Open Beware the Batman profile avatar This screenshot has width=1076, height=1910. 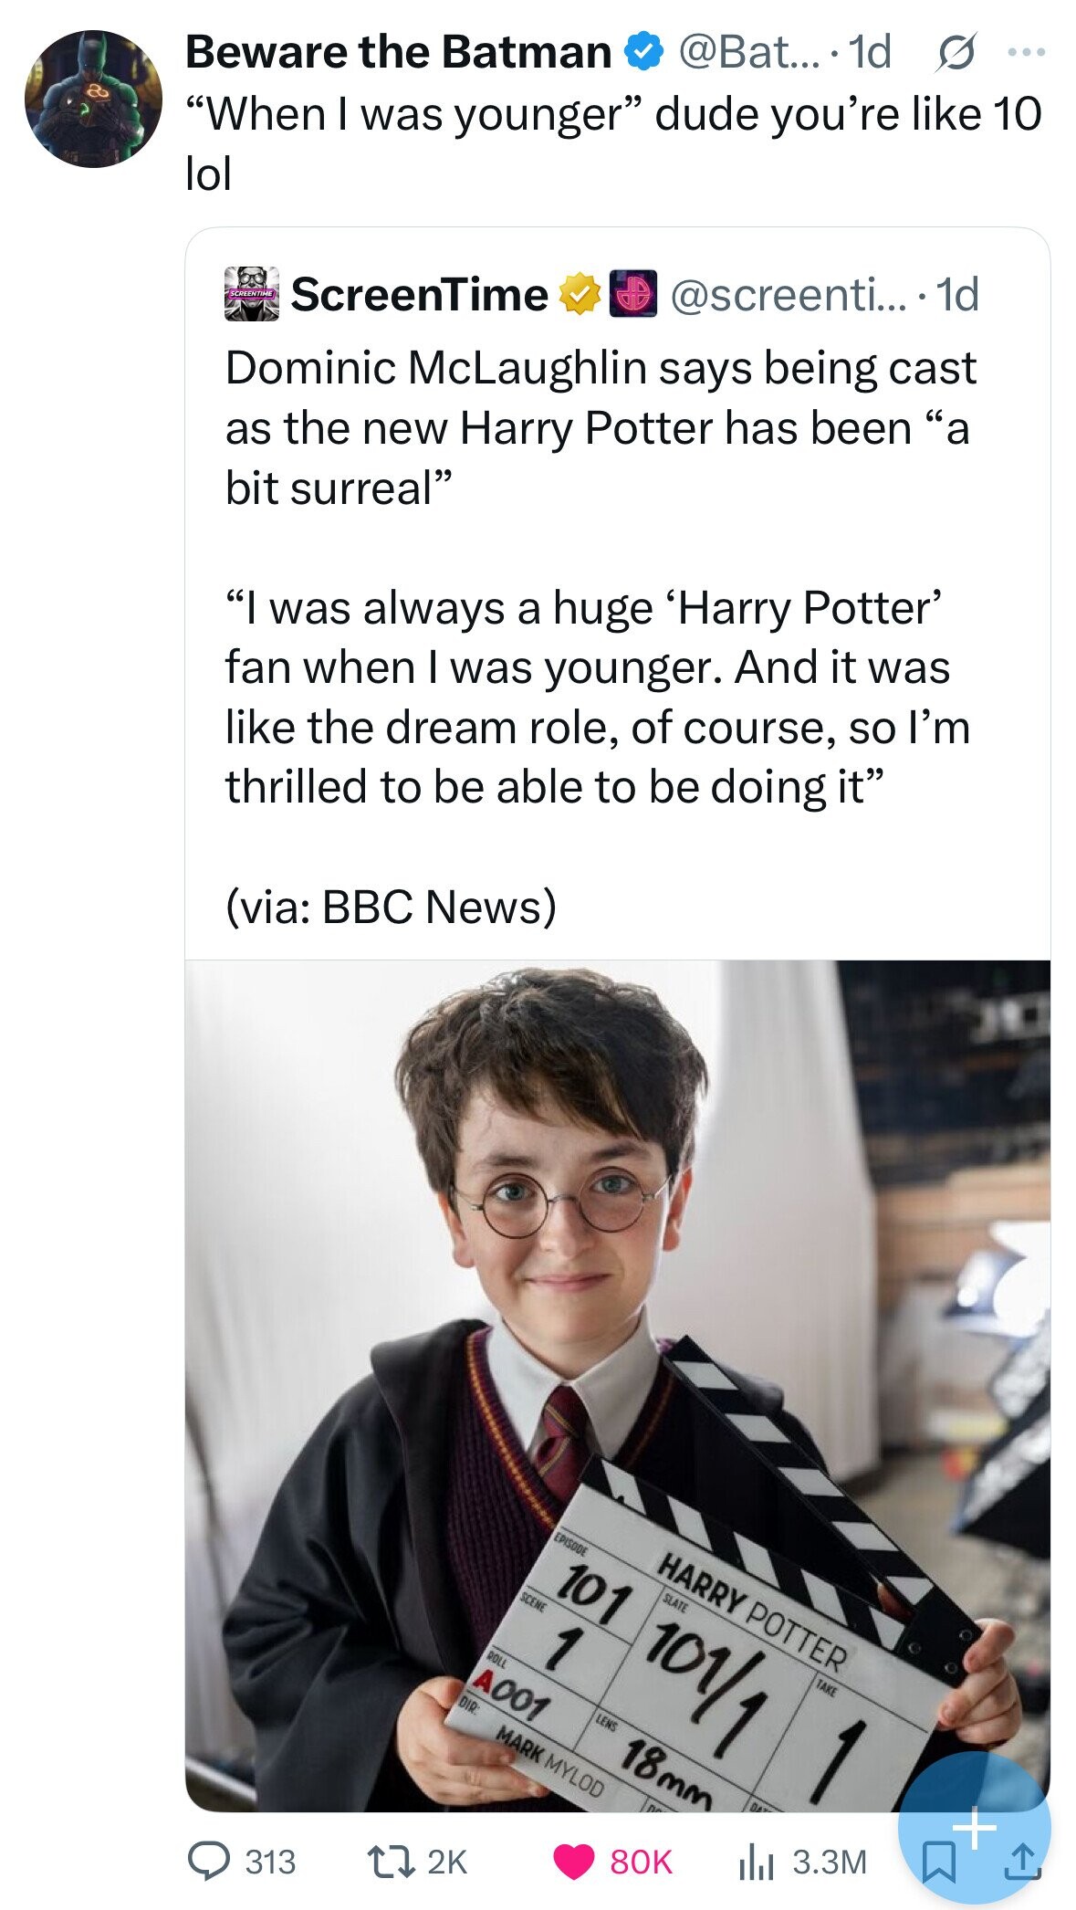(93, 99)
